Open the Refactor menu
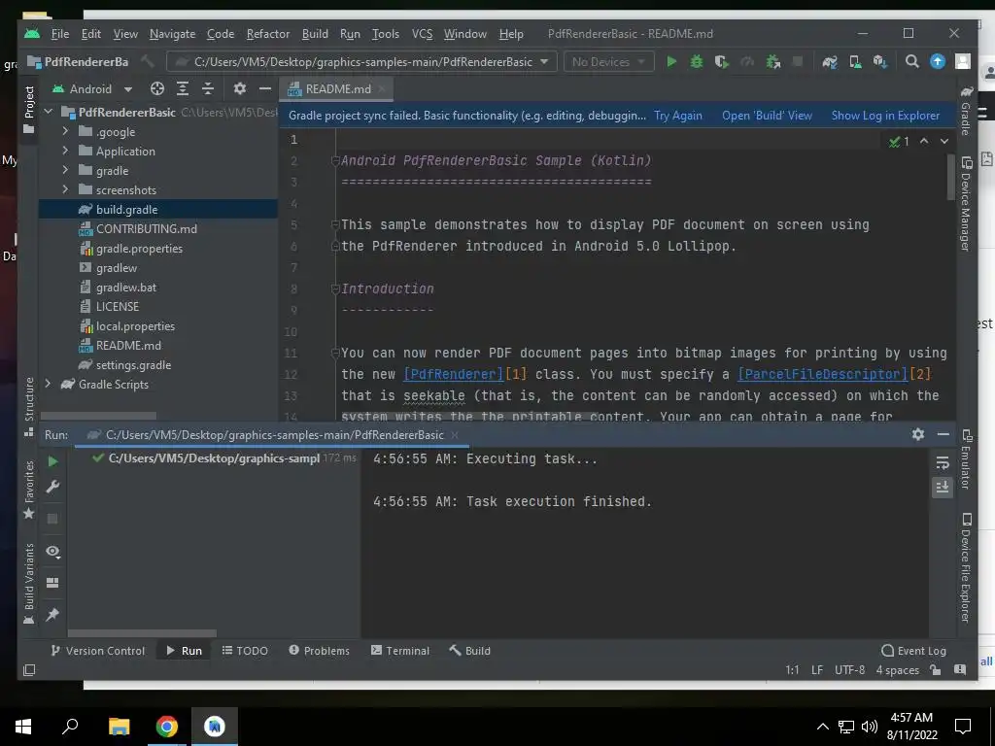995x746 pixels. point(268,34)
